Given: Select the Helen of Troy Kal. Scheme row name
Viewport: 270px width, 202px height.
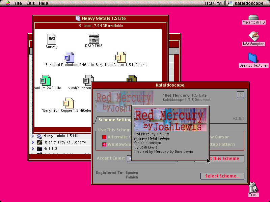Looking at the screenshot, I should 64,142.
